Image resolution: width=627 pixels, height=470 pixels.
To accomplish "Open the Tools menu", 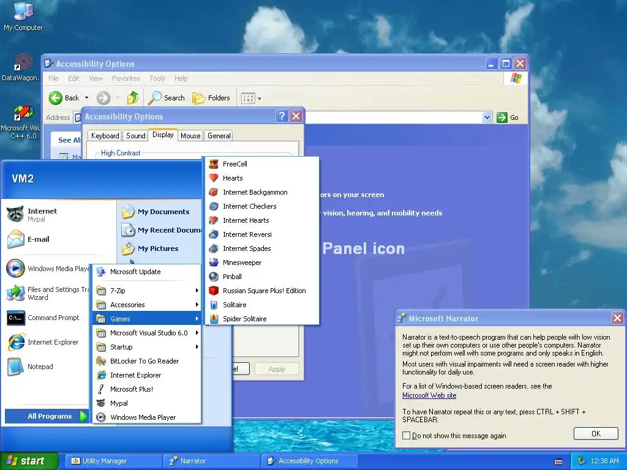I will pyautogui.click(x=157, y=78).
